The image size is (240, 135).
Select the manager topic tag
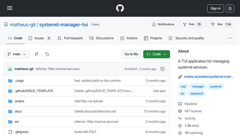click(198, 86)
